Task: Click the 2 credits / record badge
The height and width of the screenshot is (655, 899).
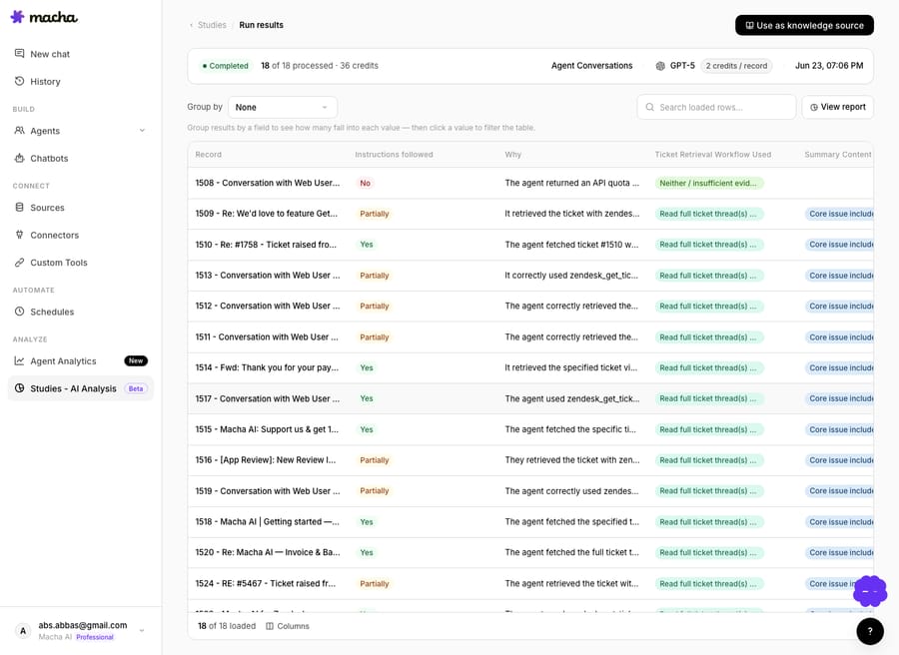Action: tap(736, 66)
